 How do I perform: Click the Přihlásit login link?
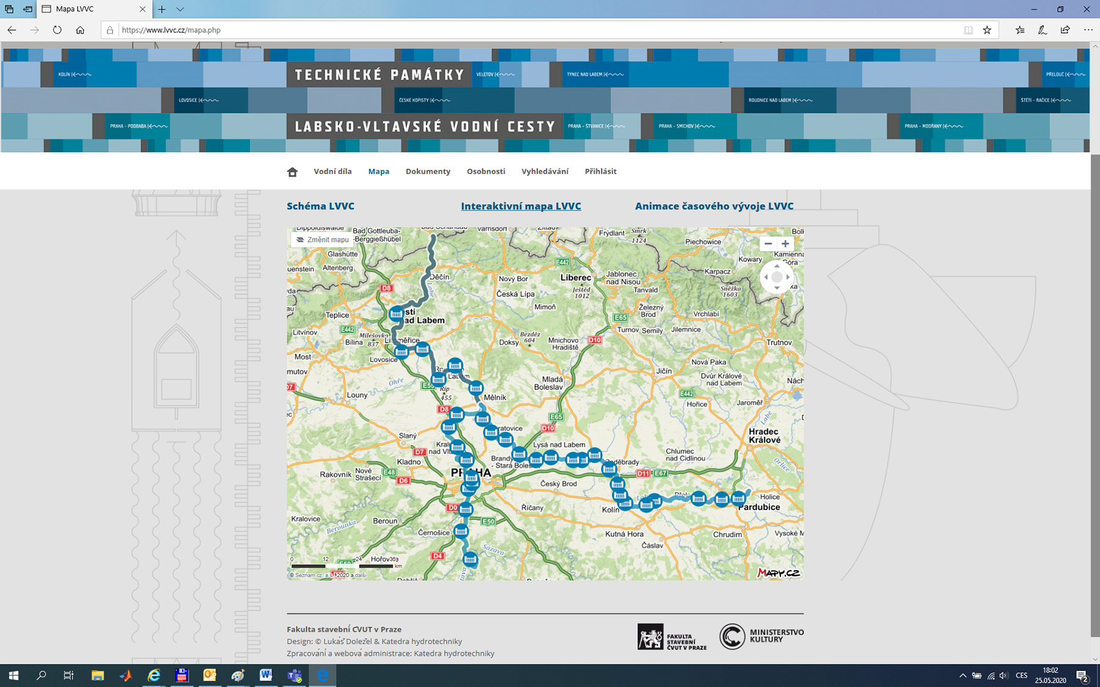coord(600,172)
